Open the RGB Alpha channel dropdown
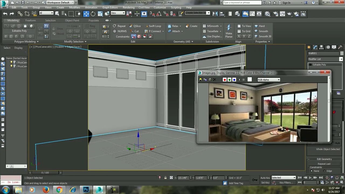The image size is (345, 194). click(x=269, y=80)
